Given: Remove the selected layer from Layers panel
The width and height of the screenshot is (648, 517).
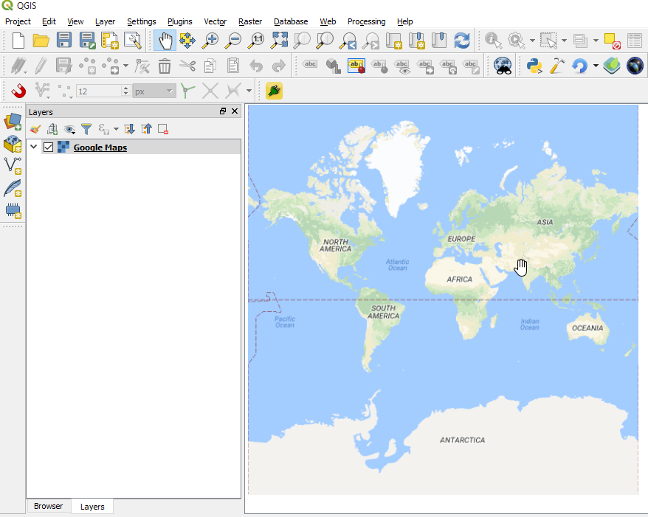Looking at the screenshot, I should pos(162,128).
